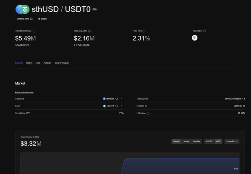Screen dimensions: 251x174
Task: Click the $3.32M Total Borrow value
Action: coord(31,144)
